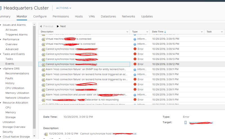Screen dimensions: 225x139
Task: Open DRS History
Action: click(x=10, y=83)
